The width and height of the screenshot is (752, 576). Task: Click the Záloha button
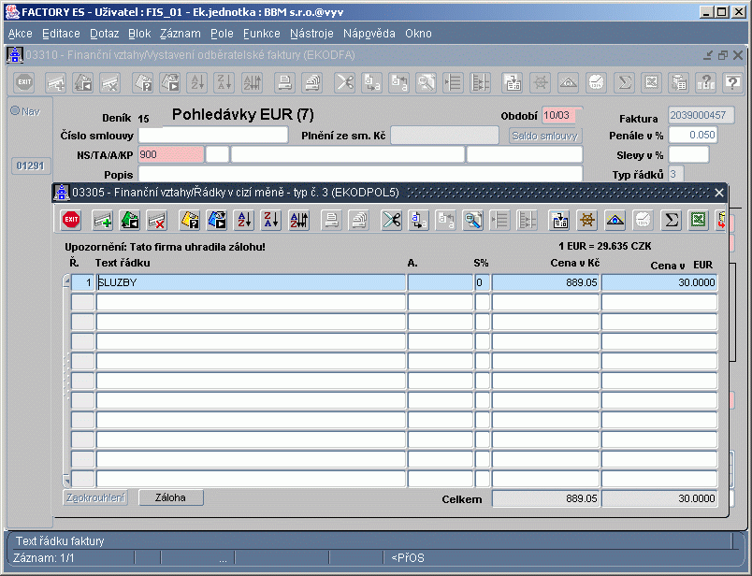(x=171, y=497)
